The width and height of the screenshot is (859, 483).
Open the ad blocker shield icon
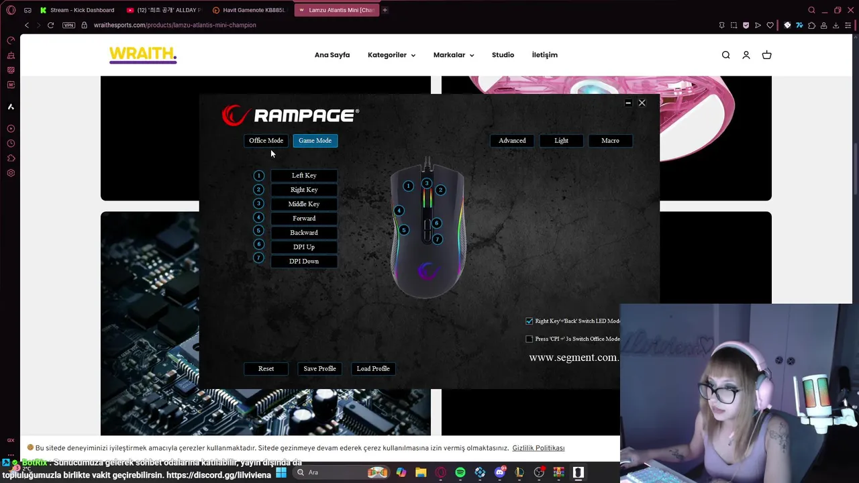pos(746,25)
